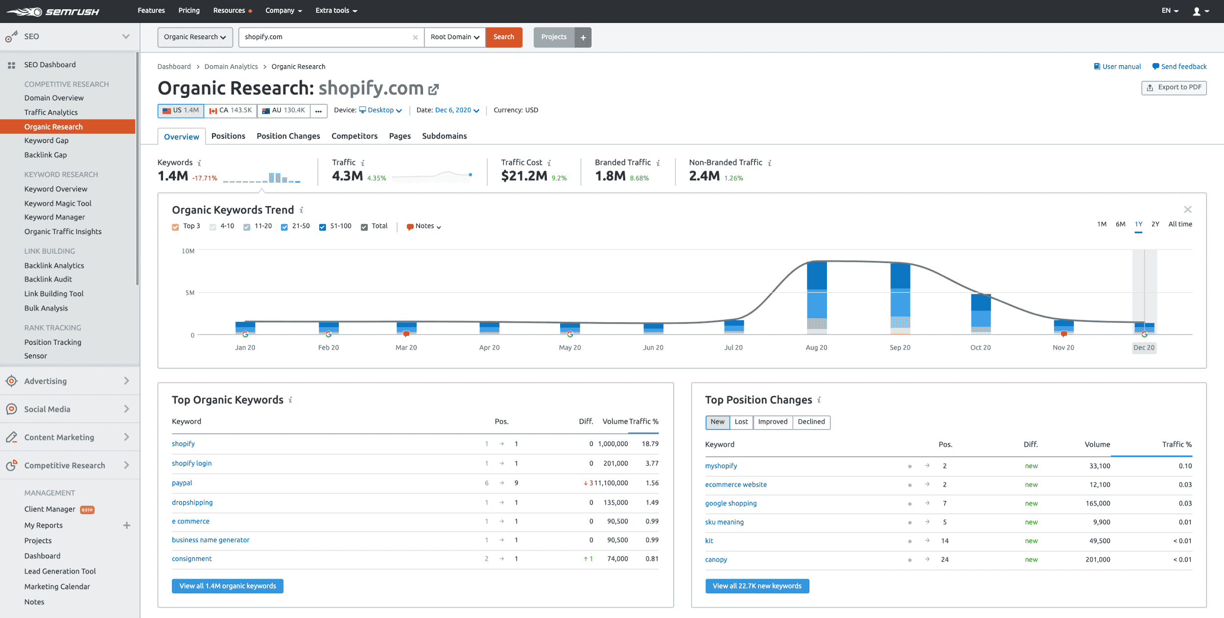Enable the 4-10 positions checkbox

(x=212, y=226)
